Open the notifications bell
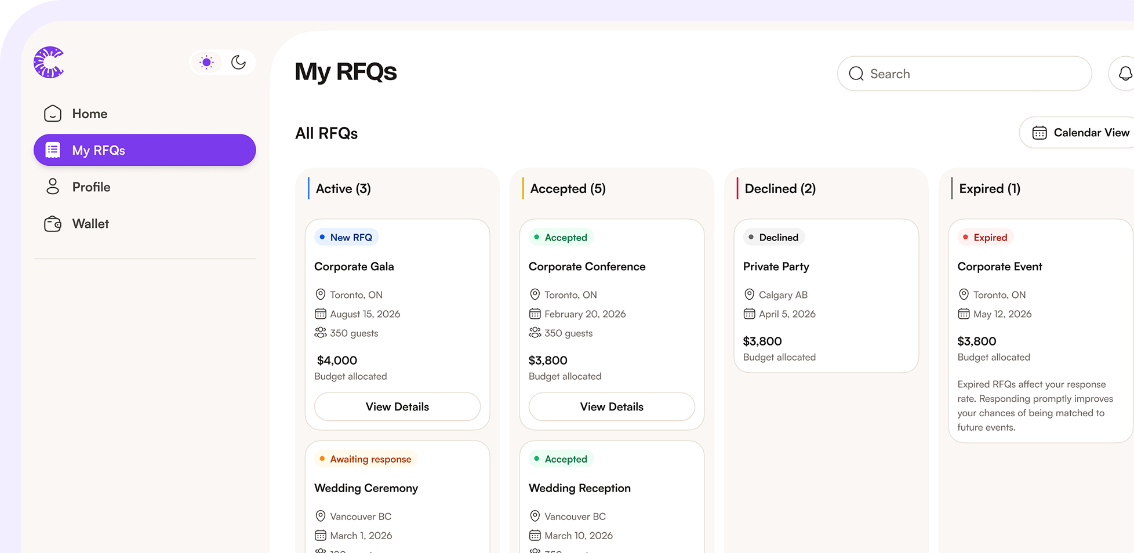 coord(1125,74)
